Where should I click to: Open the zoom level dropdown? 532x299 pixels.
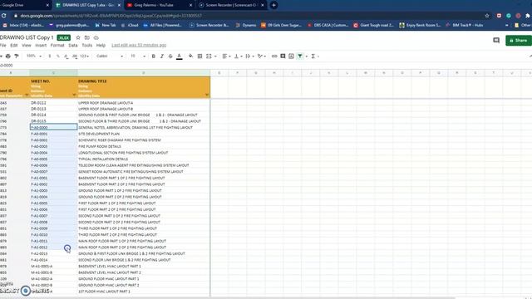34,56
